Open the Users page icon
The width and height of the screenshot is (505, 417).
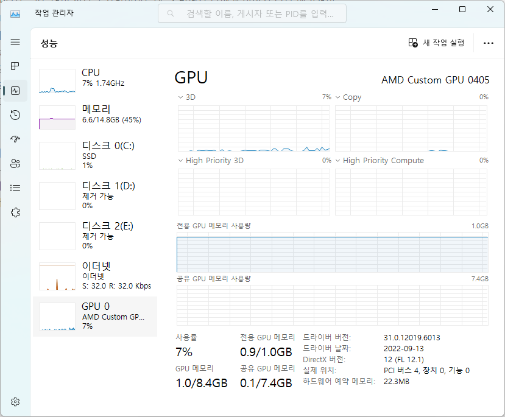tap(15, 164)
